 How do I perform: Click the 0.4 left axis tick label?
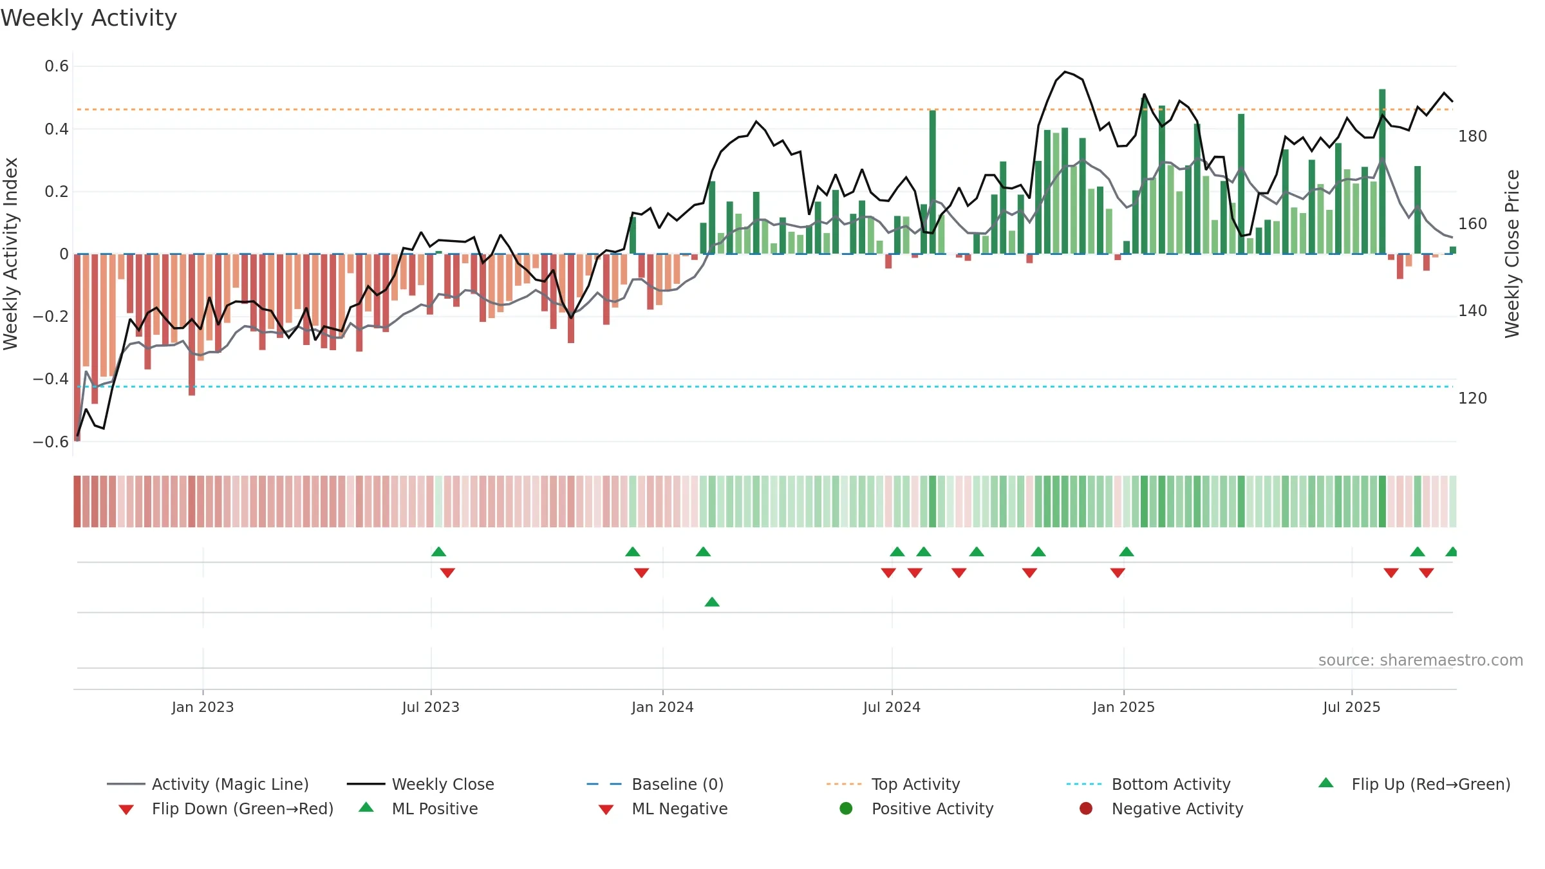click(x=57, y=129)
